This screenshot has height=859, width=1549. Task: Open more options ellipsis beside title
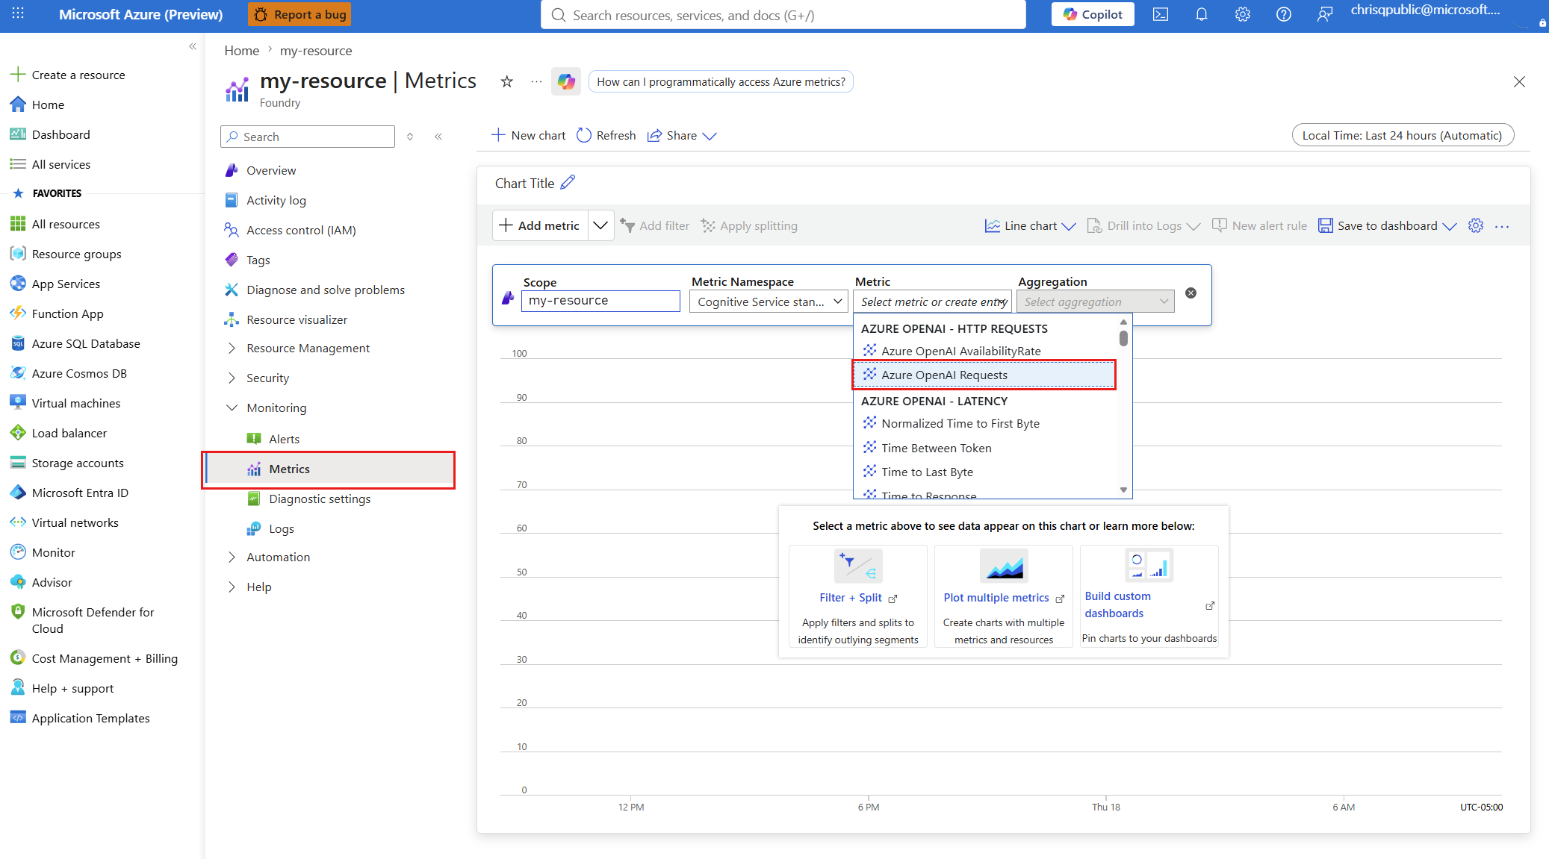pyautogui.click(x=536, y=81)
